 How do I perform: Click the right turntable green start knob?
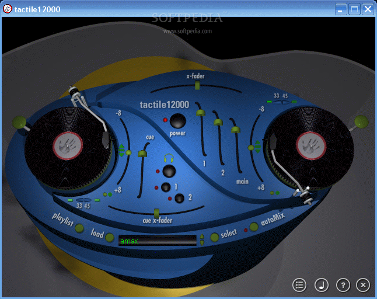361,121
